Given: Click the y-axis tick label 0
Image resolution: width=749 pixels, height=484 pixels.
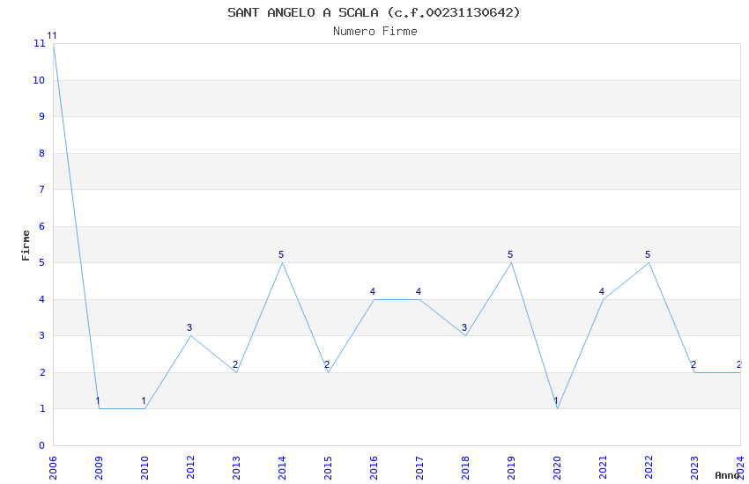Looking at the screenshot, I should tap(42, 445).
